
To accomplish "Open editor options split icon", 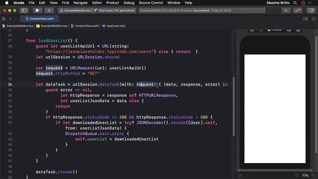I will tap(305, 19).
